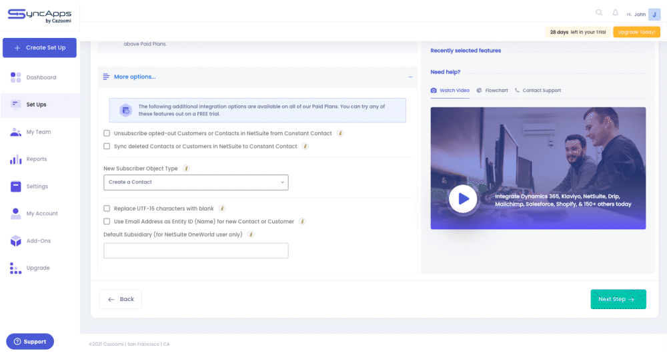Click the Add-Ons cube icon
Screen dimensions: 667x361
point(16,241)
